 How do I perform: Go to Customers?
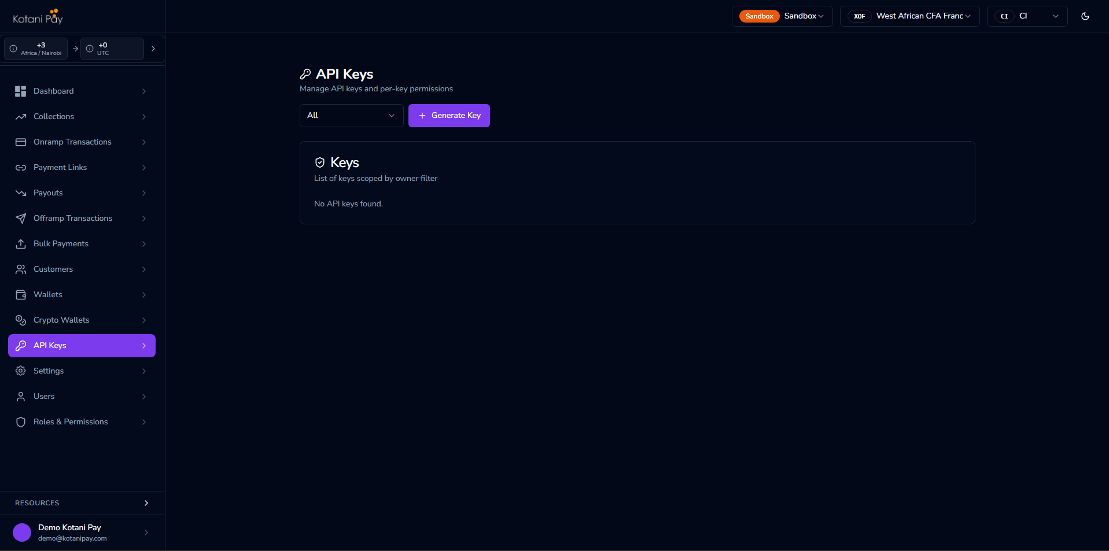coord(82,269)
